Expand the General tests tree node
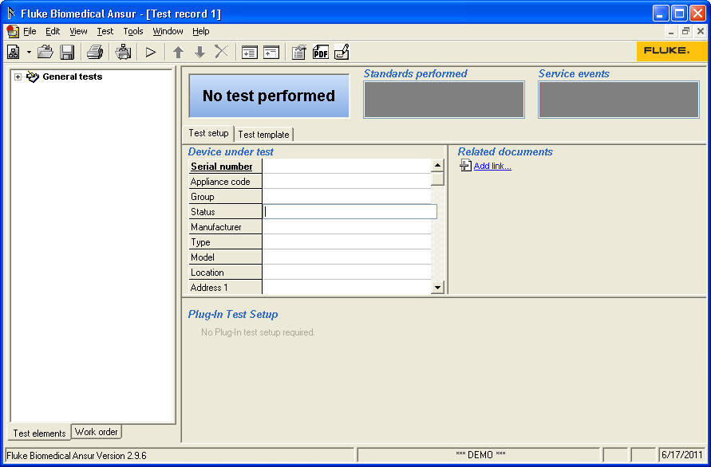 [18, 77]
